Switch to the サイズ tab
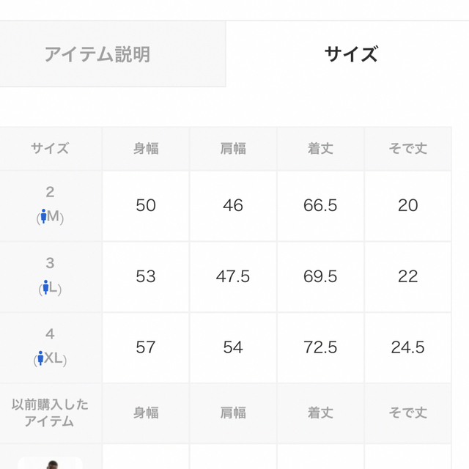469x469 pixels. coord(350,54)
